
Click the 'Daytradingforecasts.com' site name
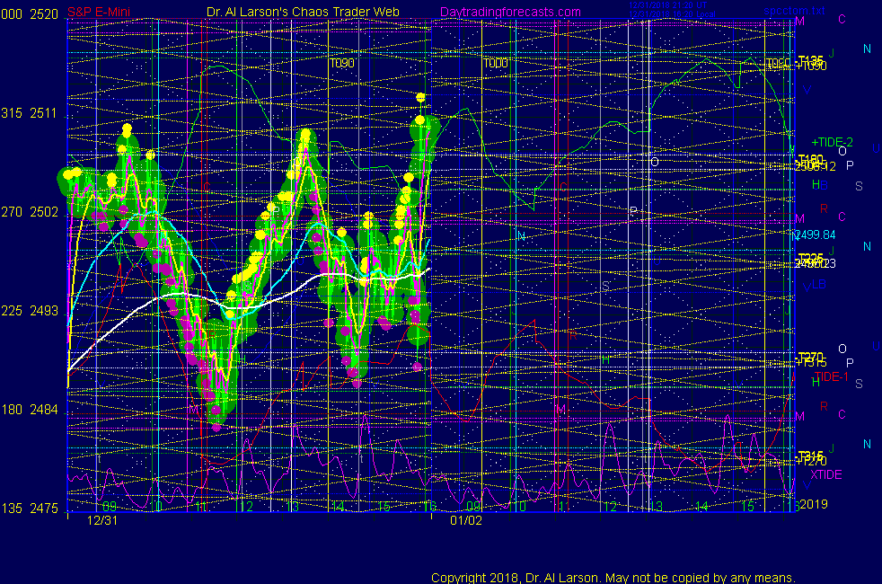[x=510, y=12]
